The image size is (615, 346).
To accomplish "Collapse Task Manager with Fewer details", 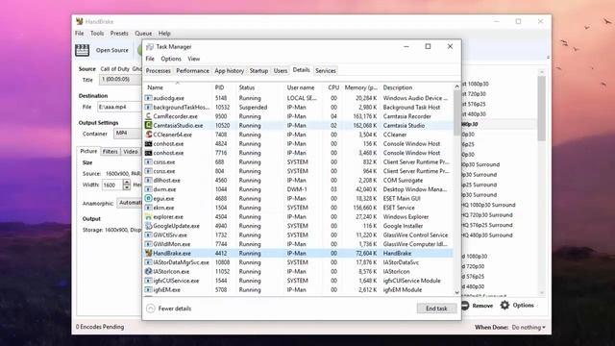I will (169, 309).
